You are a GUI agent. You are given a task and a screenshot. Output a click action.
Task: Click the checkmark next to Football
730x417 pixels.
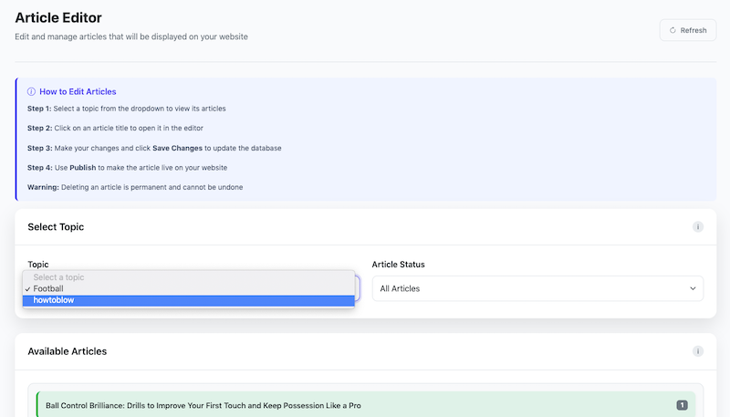(28, 288)
